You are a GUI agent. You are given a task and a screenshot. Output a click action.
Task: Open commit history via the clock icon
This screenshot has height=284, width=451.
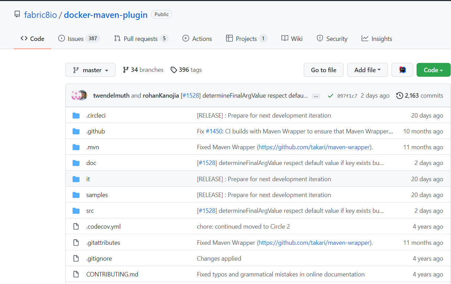(x=399, y=96)
